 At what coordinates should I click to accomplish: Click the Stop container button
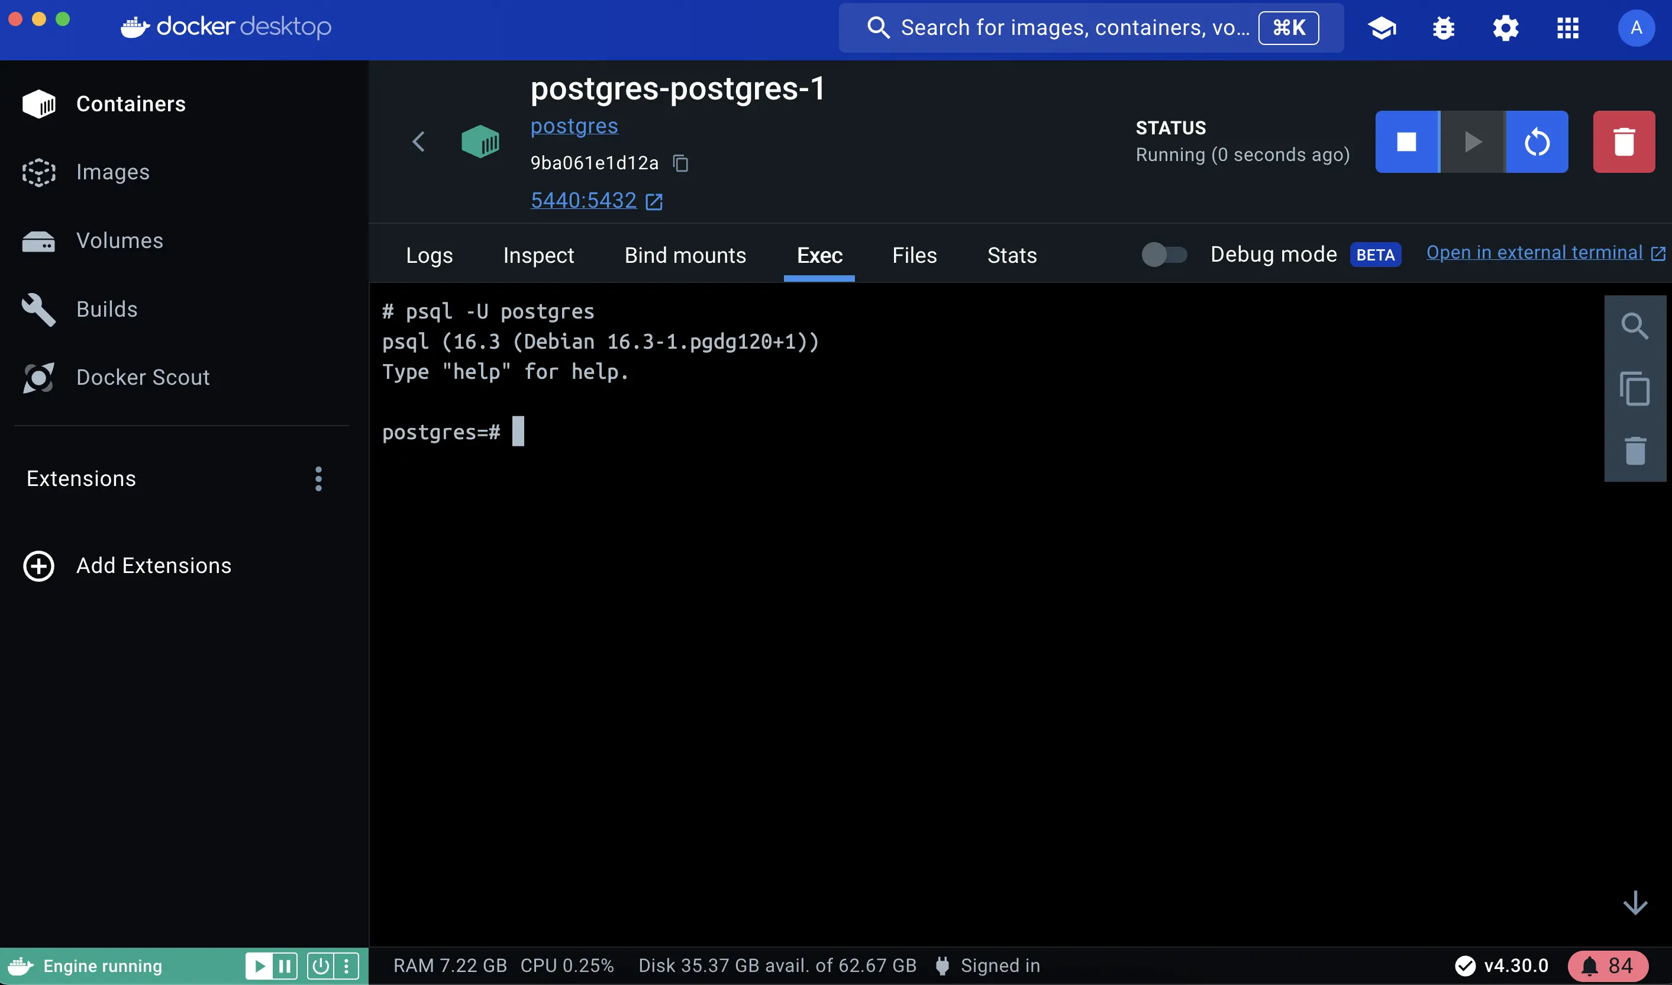point(1407,141)
